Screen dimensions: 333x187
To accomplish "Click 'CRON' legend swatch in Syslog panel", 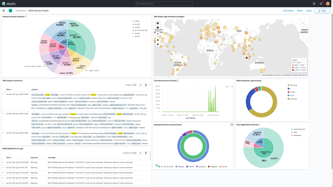I will (187, 167).
